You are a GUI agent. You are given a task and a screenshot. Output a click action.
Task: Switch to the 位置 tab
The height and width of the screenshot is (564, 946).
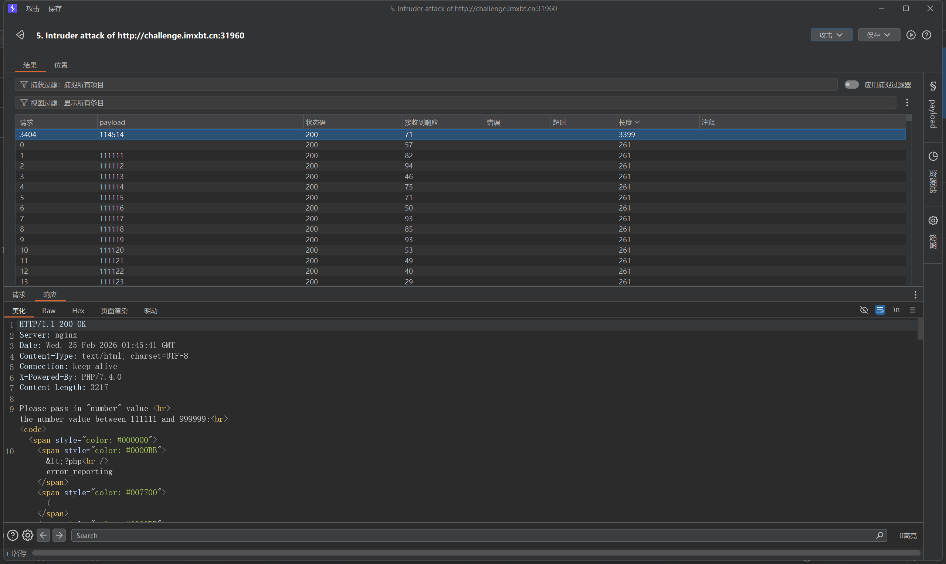pyautogui.click(x=61, y=65)
